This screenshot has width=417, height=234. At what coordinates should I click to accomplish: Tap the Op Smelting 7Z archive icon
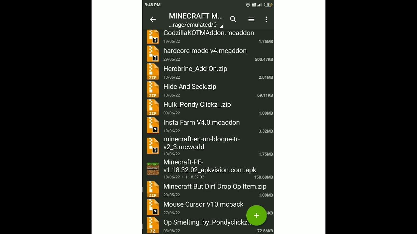(153, 225)
